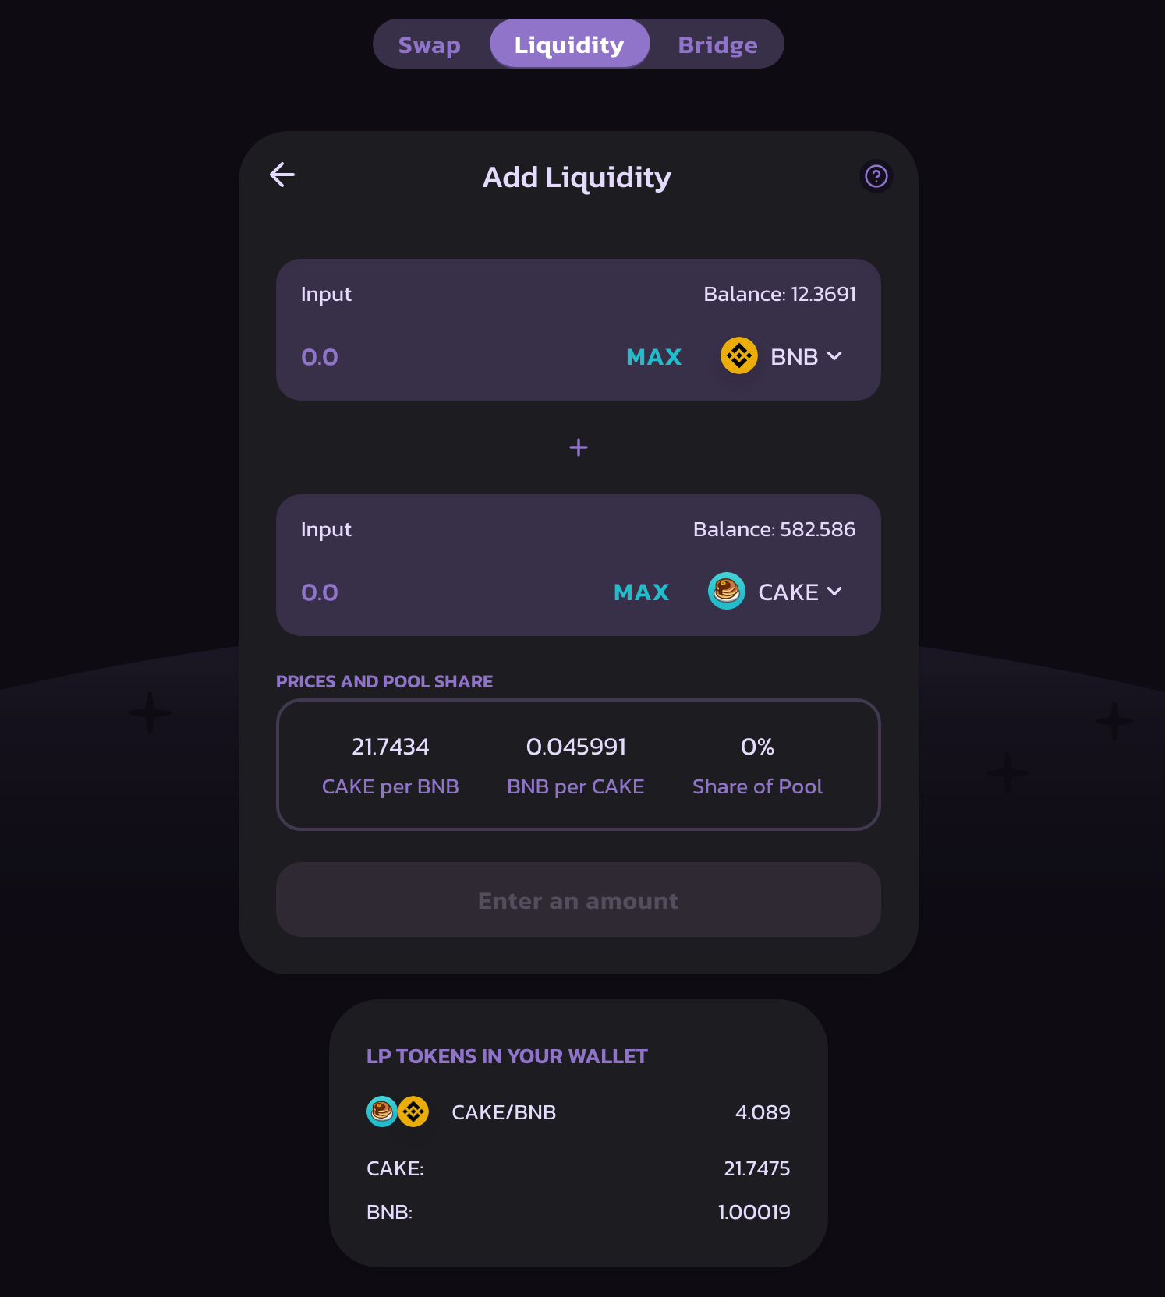Expand the CAKE token dropdown chevron

(x=834, y=592)
